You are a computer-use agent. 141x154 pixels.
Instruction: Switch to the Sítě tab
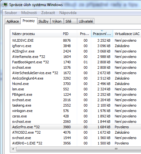point(70,21)
